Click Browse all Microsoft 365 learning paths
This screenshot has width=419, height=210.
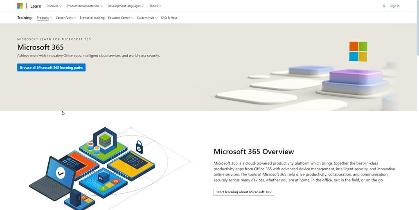[x=51, y=68]
